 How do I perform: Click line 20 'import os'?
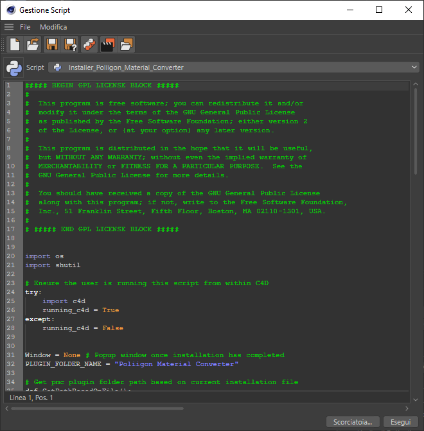point(44,256)
